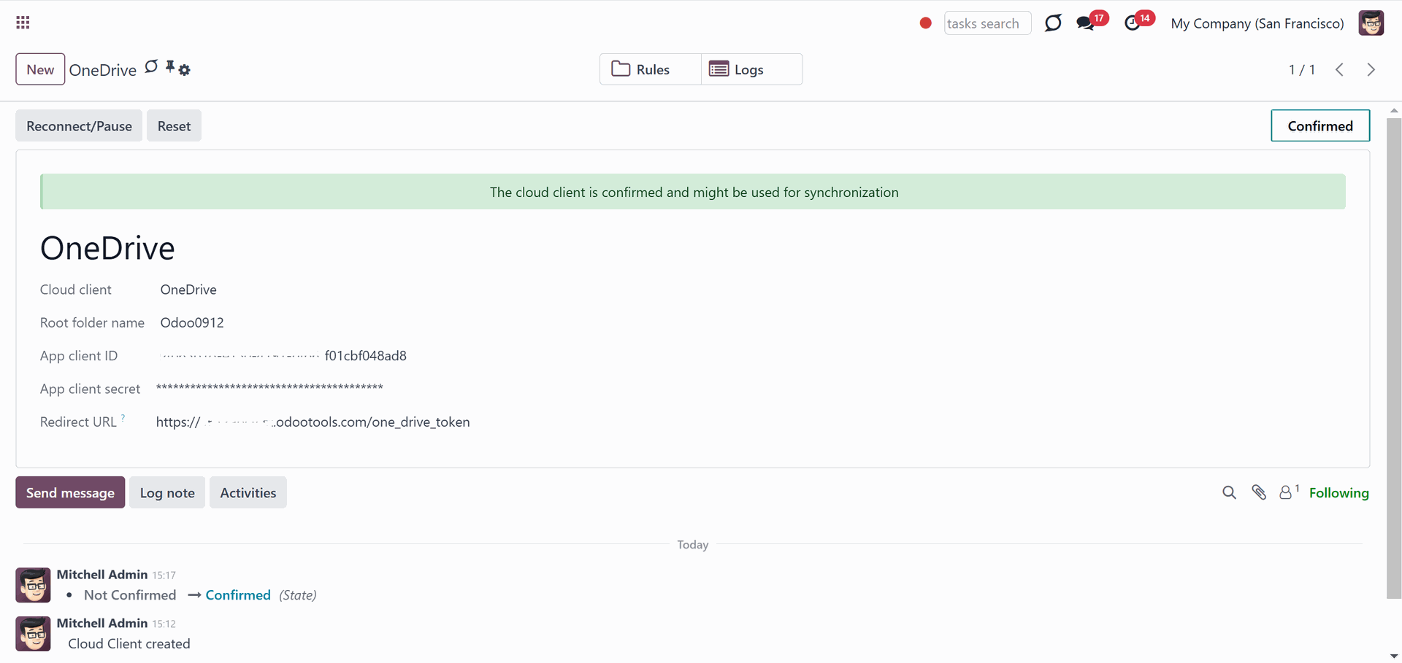Click the App client ID value
Viewport: 1402px width, 663px height.
(283, 355)
